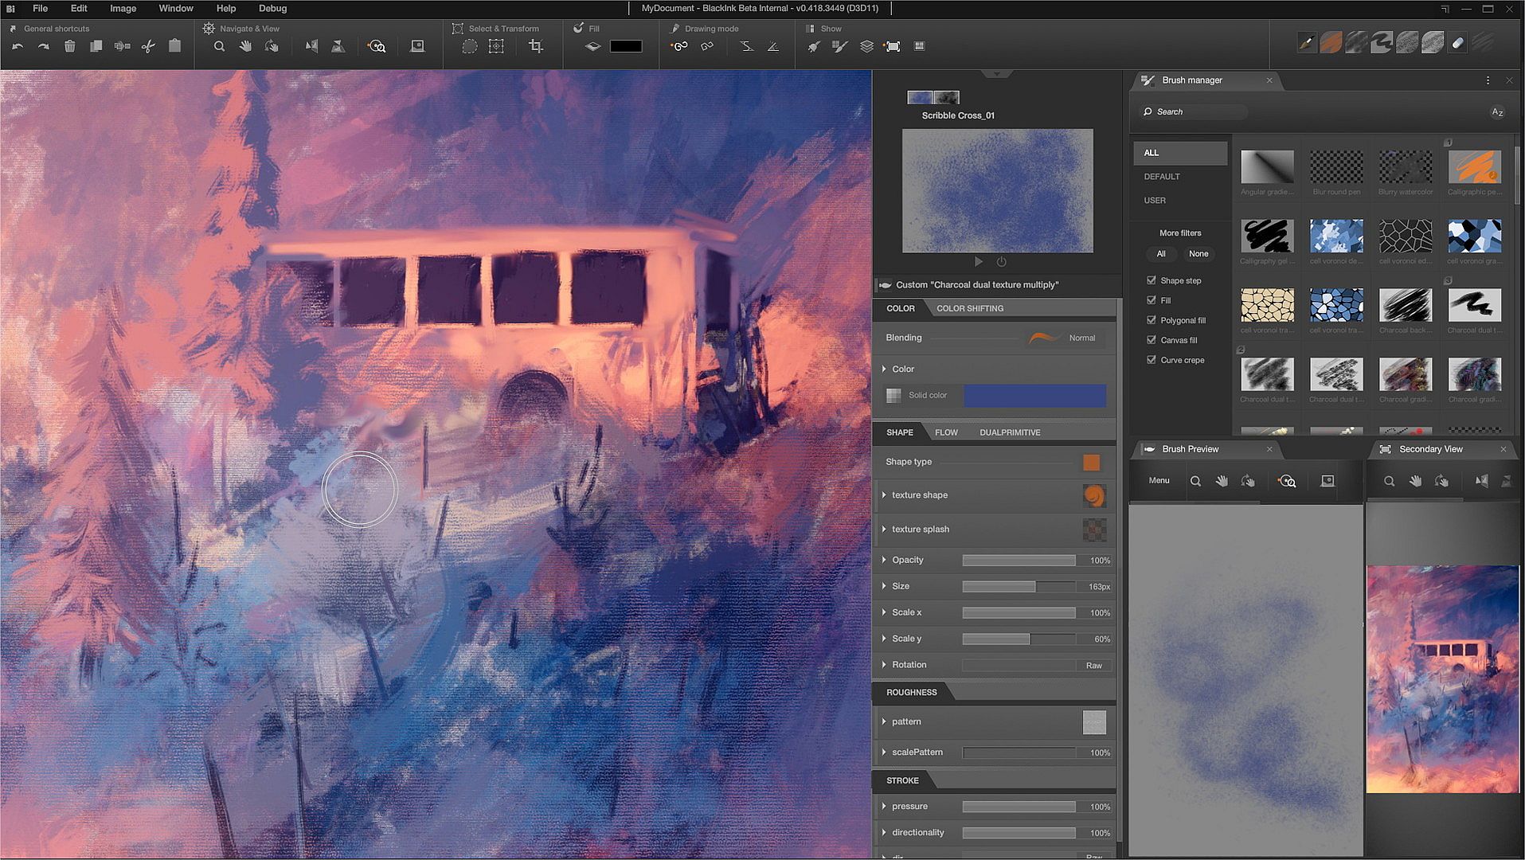Click the undo arrow icon
Viewport: 1525px width, 860px height.
[18, 47]
